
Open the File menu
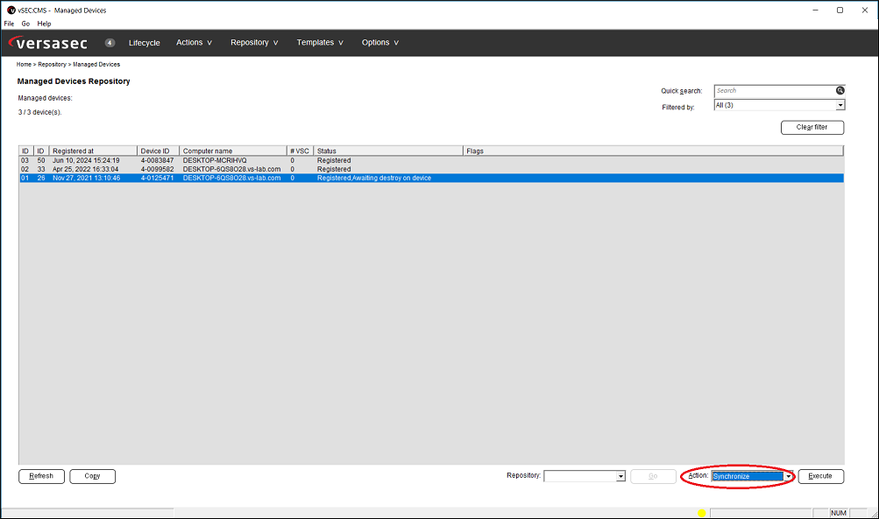tap(9, 24)
